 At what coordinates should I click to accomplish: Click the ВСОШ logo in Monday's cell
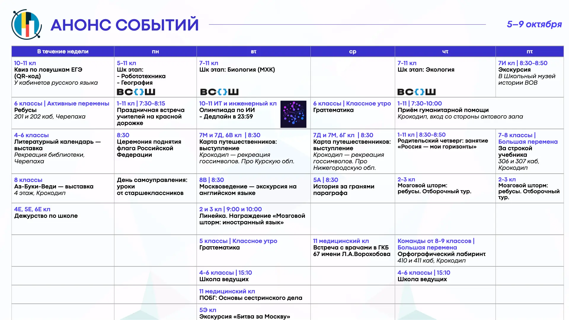pos(136,92)
